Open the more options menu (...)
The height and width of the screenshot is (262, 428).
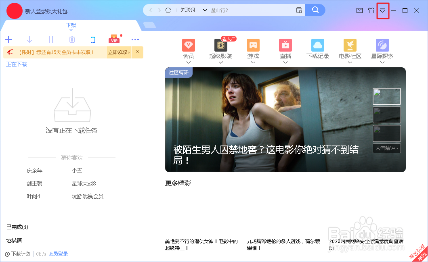coord(135,40)
